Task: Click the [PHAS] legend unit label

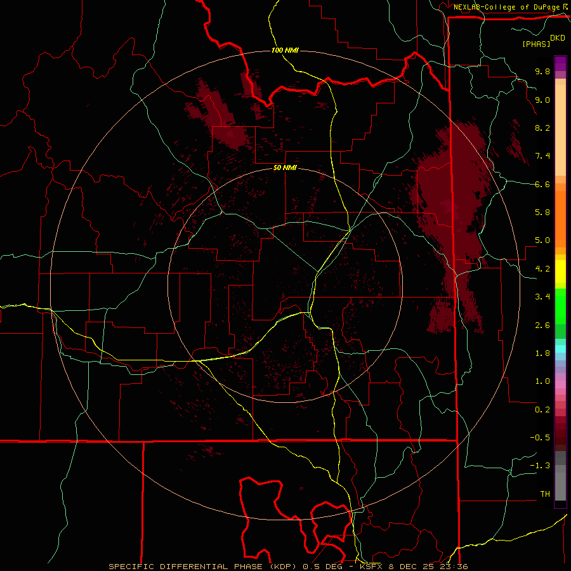Action: coord(536,44)
